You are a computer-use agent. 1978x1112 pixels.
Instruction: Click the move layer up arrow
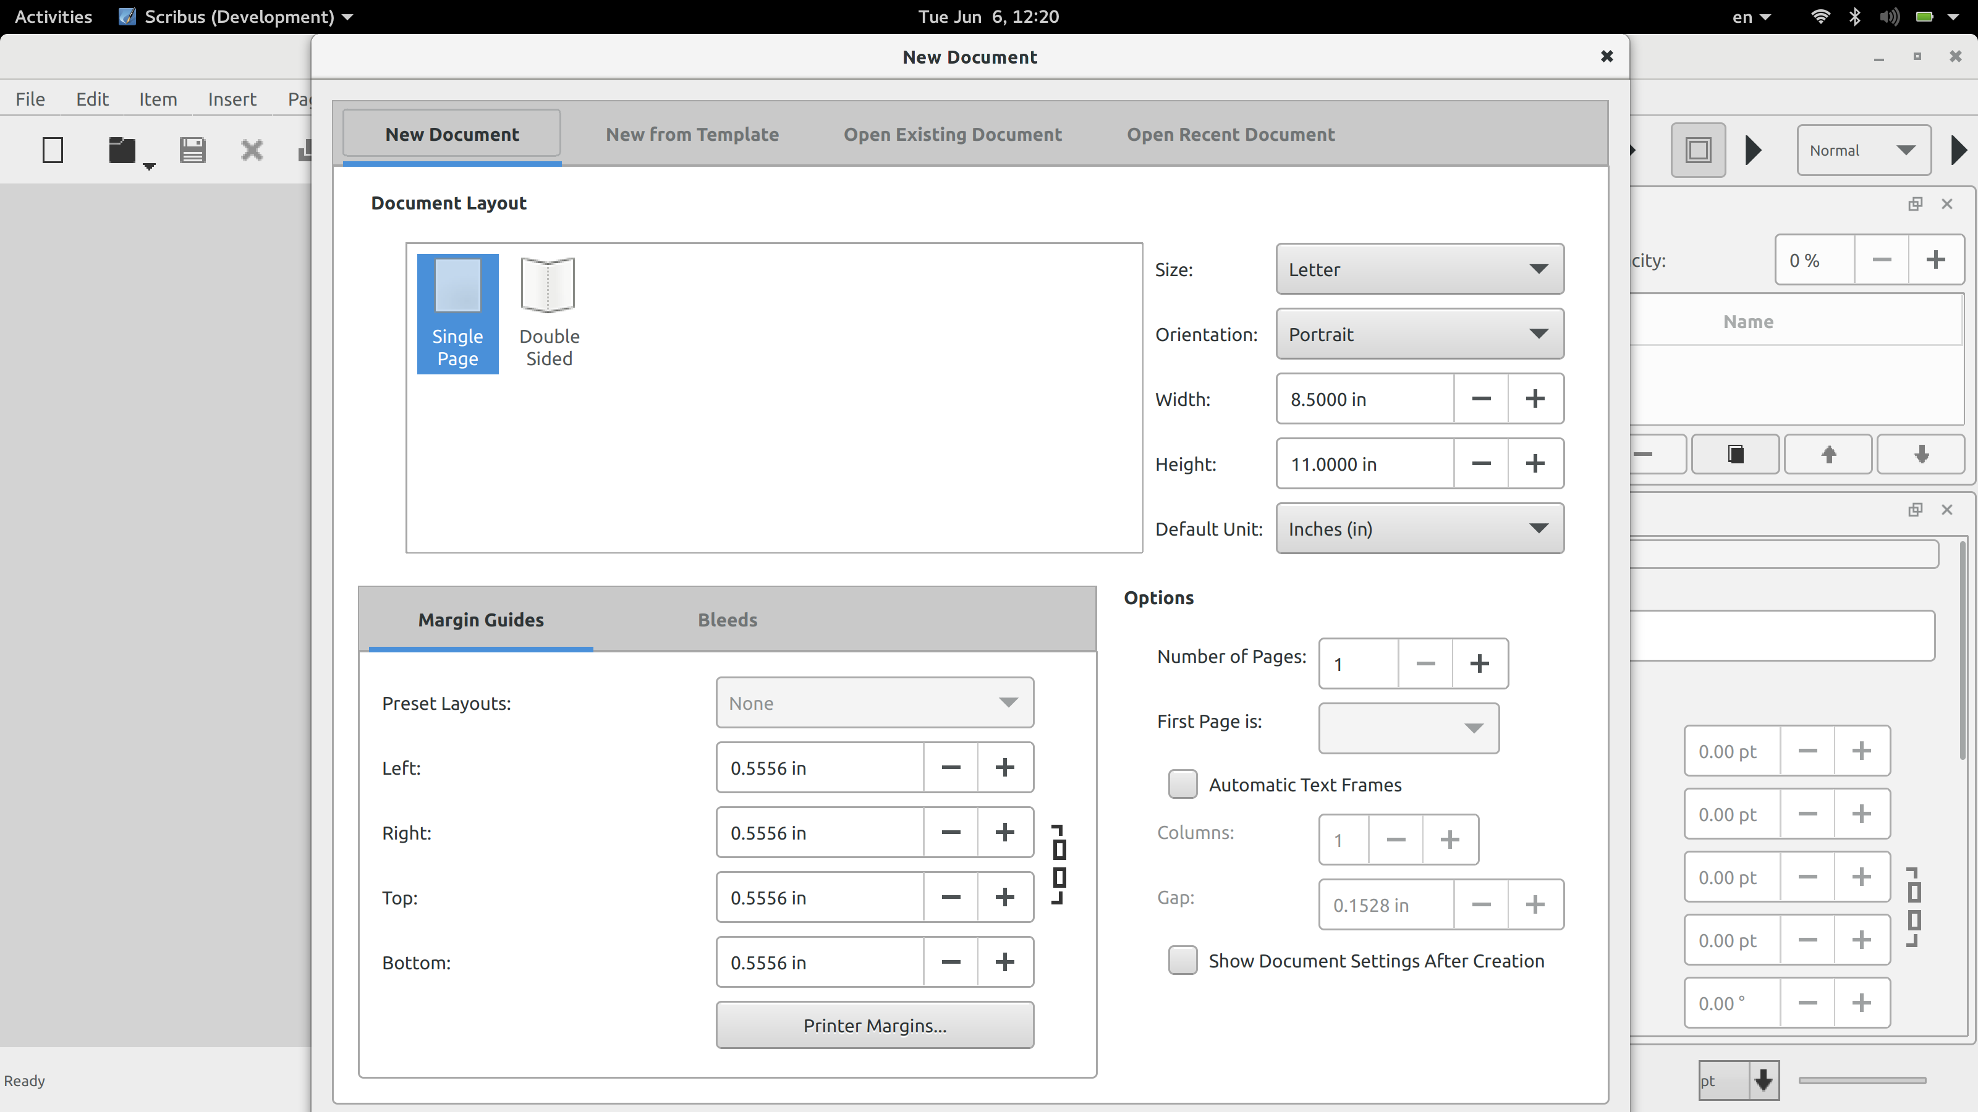click(x=1828, y=454)
